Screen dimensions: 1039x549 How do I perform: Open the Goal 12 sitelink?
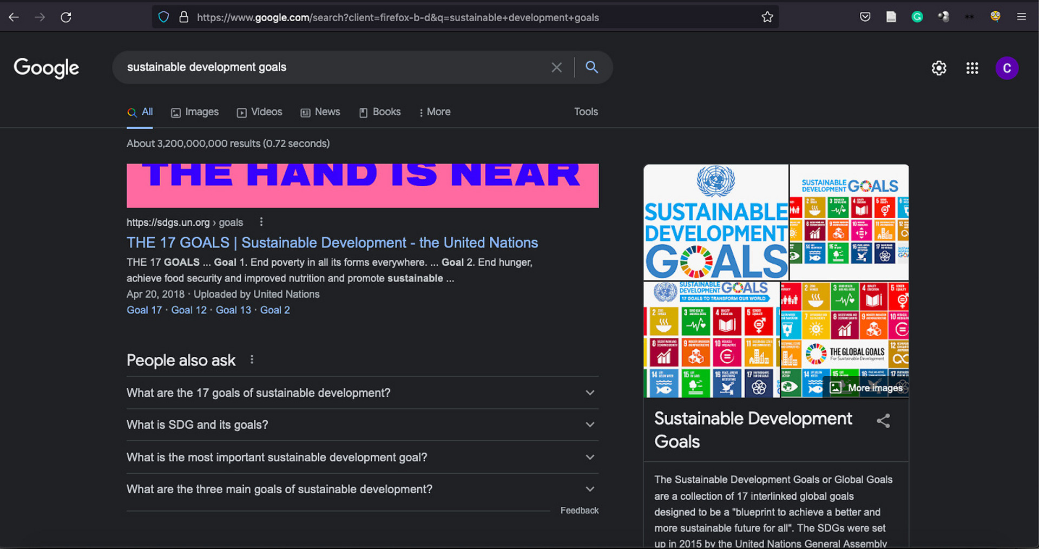pos(189,310)
